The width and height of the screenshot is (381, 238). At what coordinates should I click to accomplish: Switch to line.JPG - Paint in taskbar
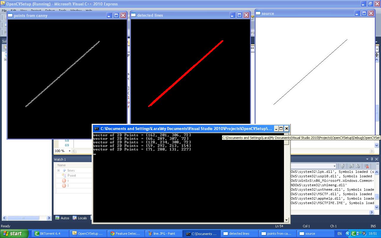[x=163, y=234]
